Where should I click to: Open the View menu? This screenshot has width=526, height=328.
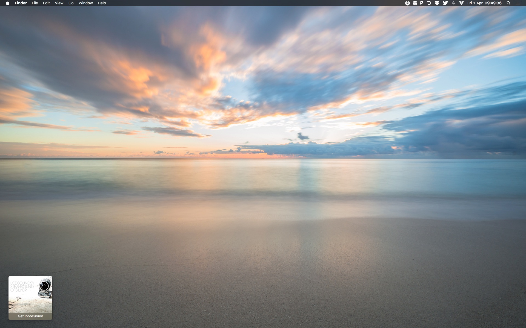tap(59, 3)
